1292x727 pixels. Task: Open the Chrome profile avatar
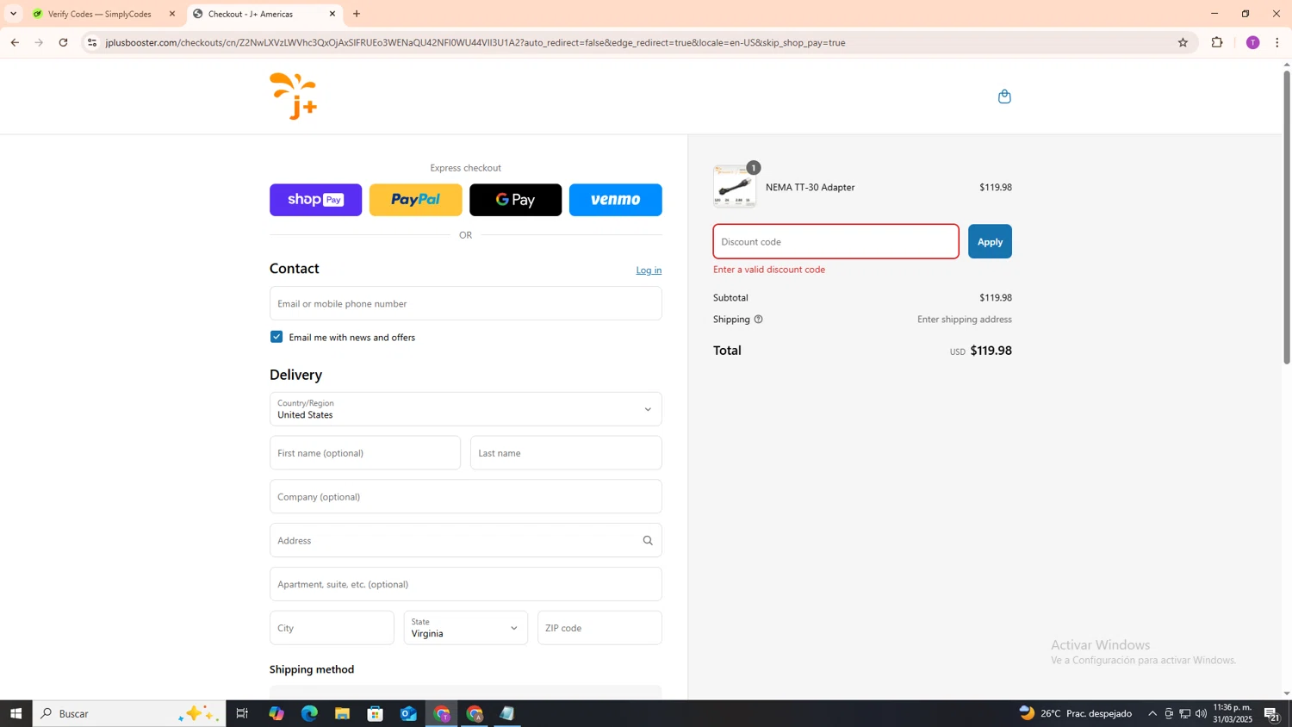(x=1252, y=42)
